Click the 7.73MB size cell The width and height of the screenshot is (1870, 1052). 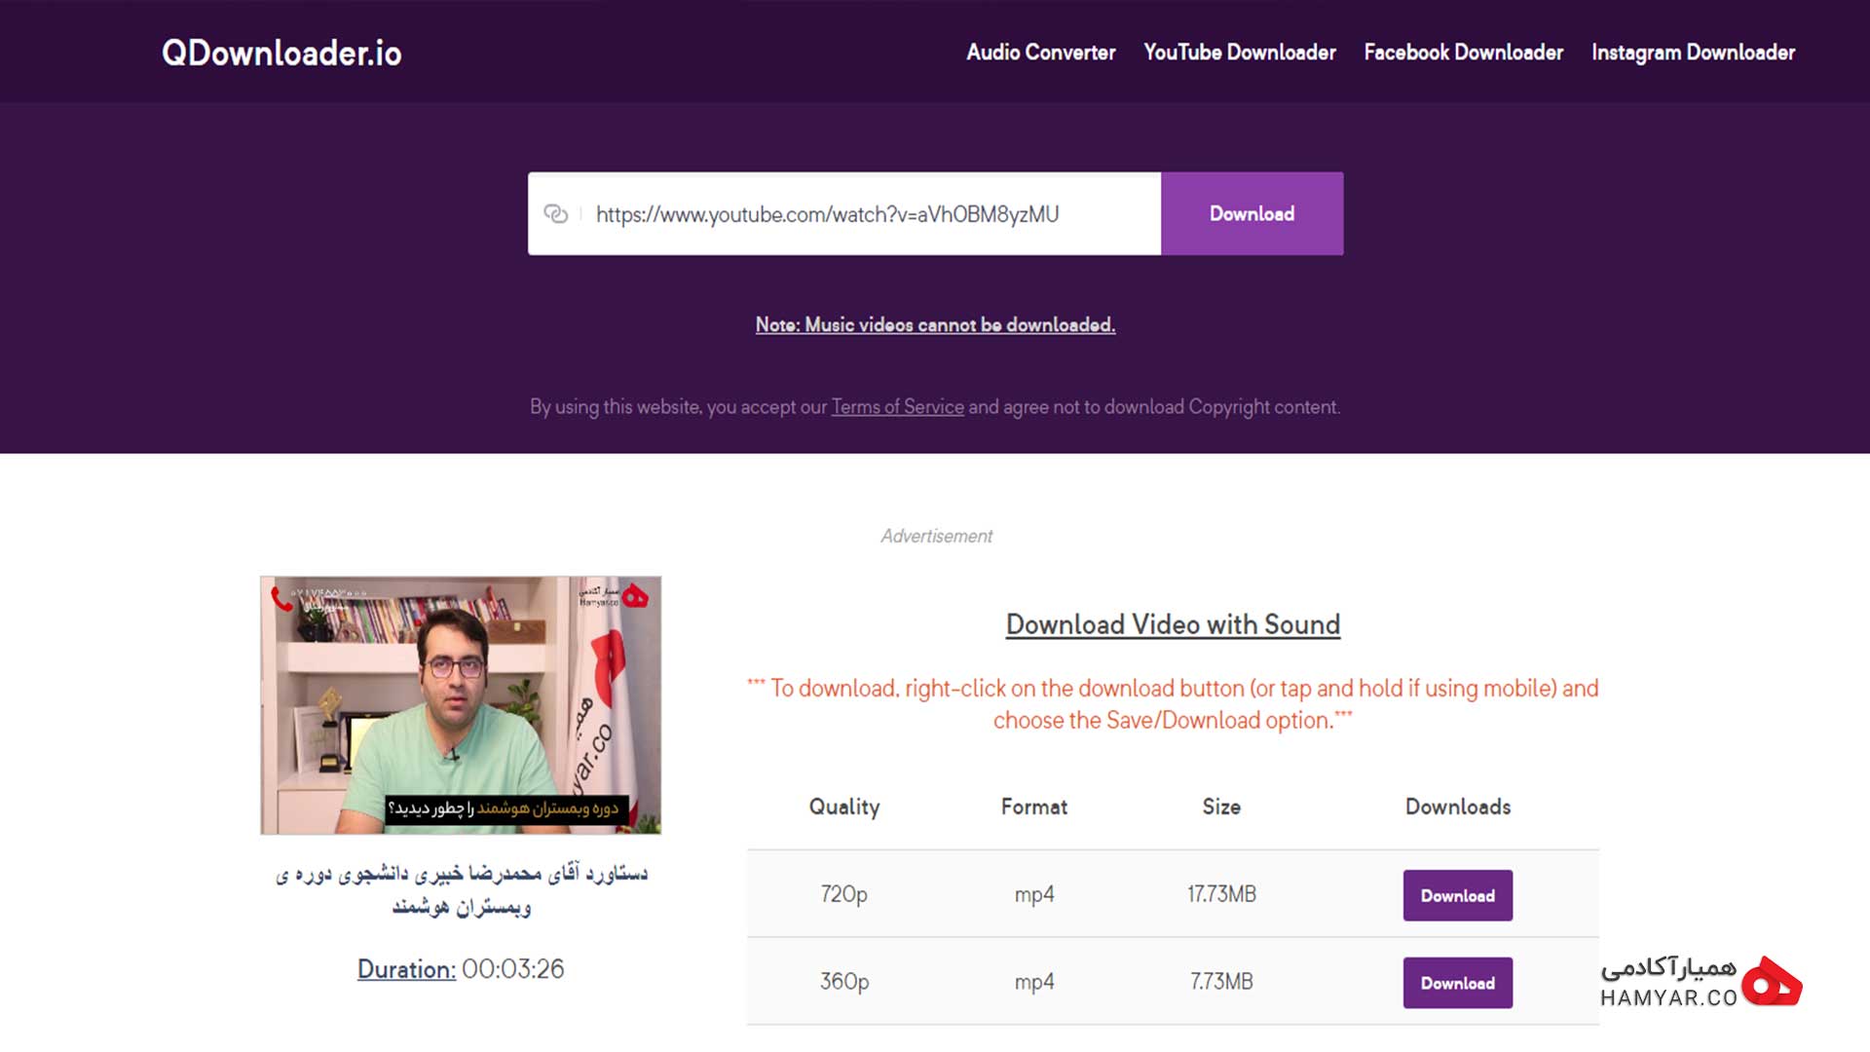click(1221, 982)
